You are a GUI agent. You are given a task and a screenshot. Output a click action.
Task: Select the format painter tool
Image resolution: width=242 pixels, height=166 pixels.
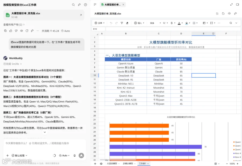click(x=122, y=23)
